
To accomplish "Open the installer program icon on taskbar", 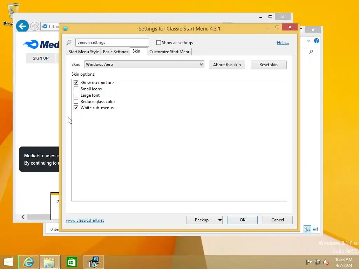I will tap(93, 262).
